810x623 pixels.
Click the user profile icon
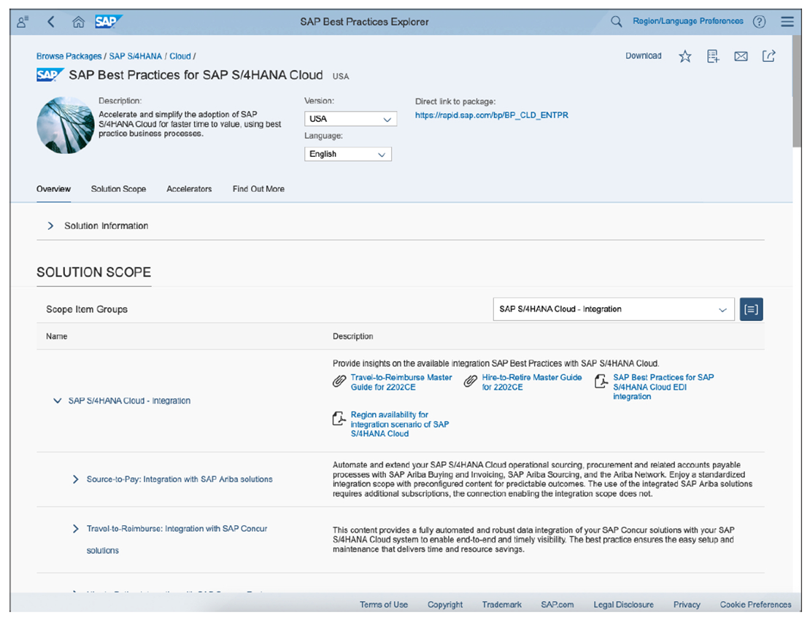tap(21, 21)
